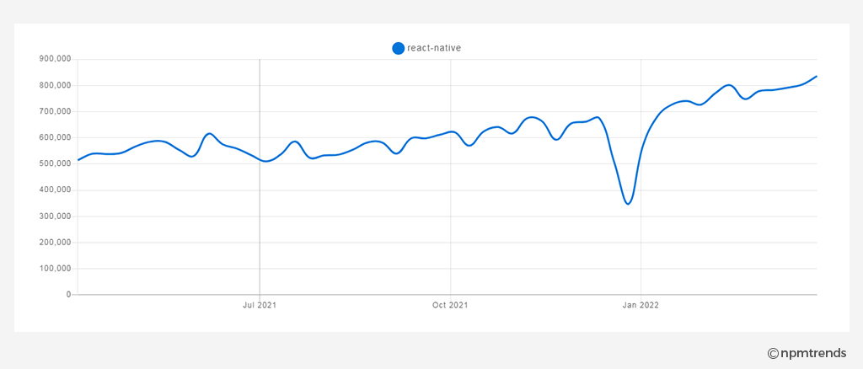Click the Oct 2021 axis label
The height and width of the screenshot is (369, 863).
[450, 304]
